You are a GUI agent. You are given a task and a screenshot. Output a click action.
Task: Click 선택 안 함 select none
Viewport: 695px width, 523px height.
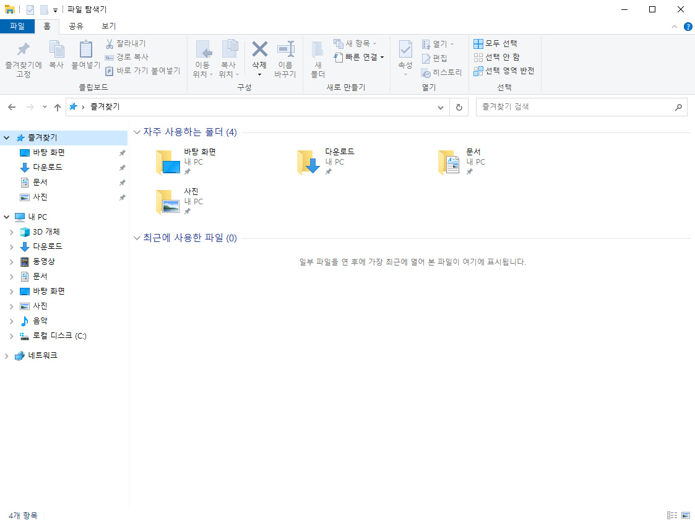(496, 57)
